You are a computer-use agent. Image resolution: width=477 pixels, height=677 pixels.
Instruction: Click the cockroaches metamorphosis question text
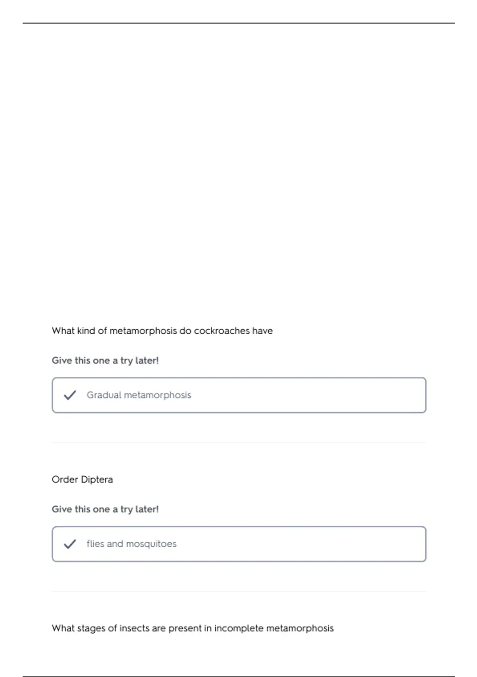point(162,331)
